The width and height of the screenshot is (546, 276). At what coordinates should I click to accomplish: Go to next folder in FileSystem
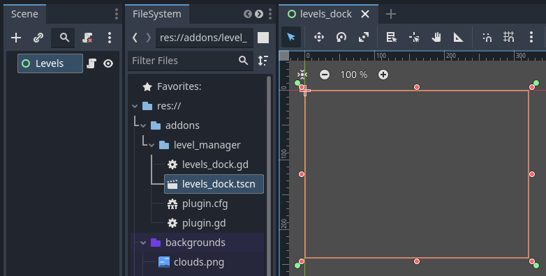148,38
